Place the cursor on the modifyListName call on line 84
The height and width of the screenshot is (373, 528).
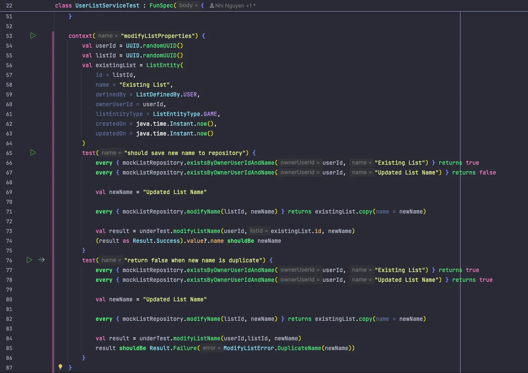tap(196, 338)
